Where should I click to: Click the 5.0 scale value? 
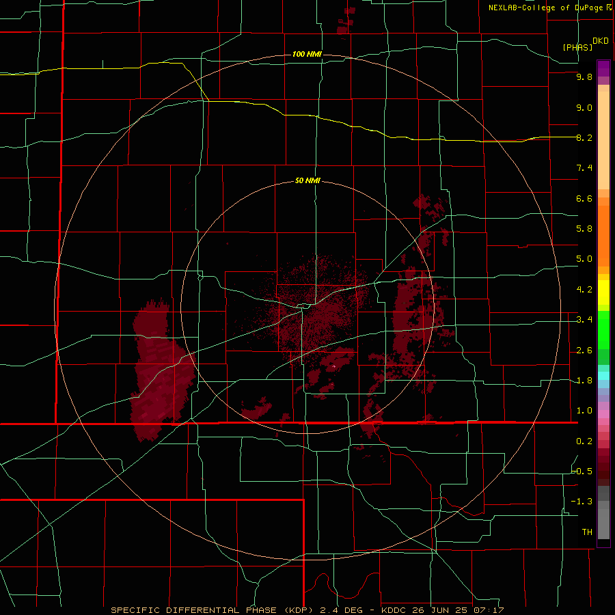click(x=584, y=259)
